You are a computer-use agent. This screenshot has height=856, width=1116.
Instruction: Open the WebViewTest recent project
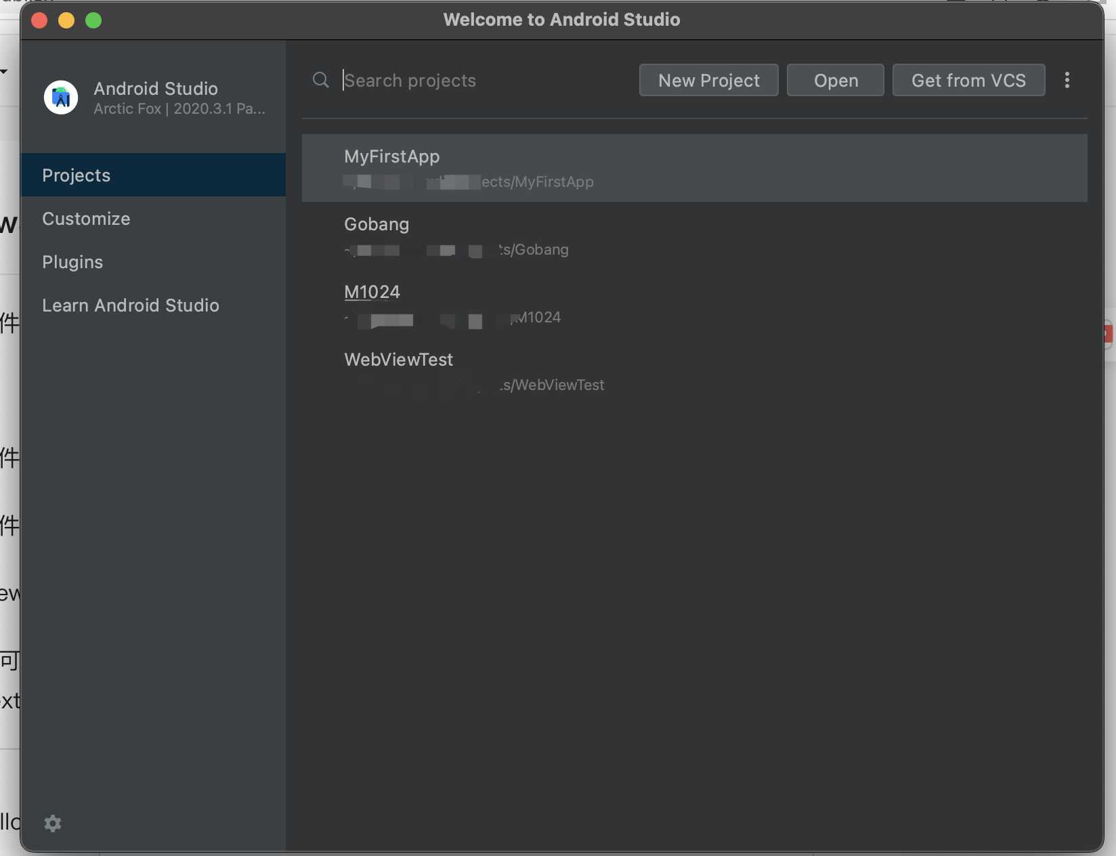[x=695, y=371]
